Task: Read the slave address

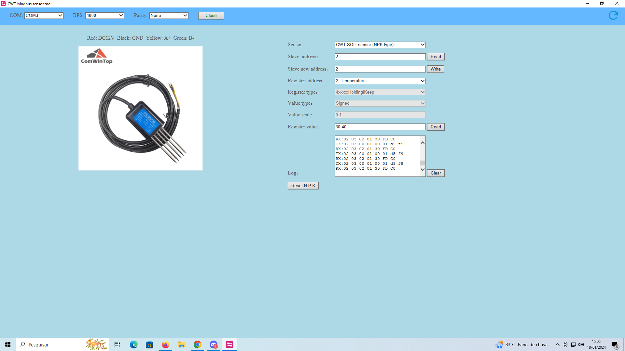Action: coord(436,57)
